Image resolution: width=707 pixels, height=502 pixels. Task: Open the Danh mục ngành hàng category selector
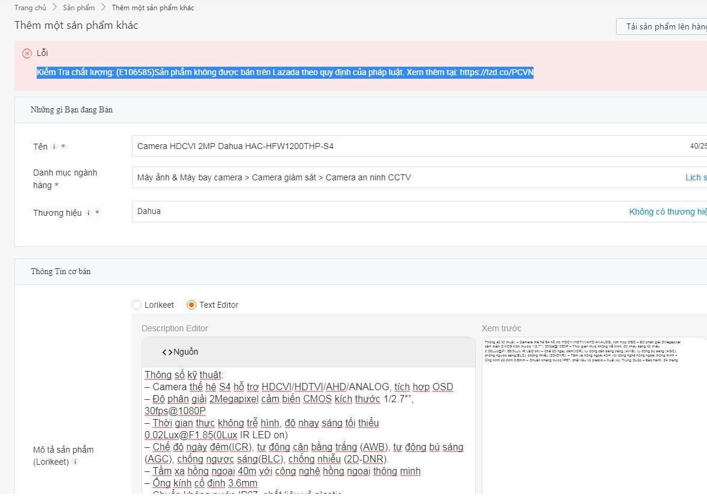419,177
